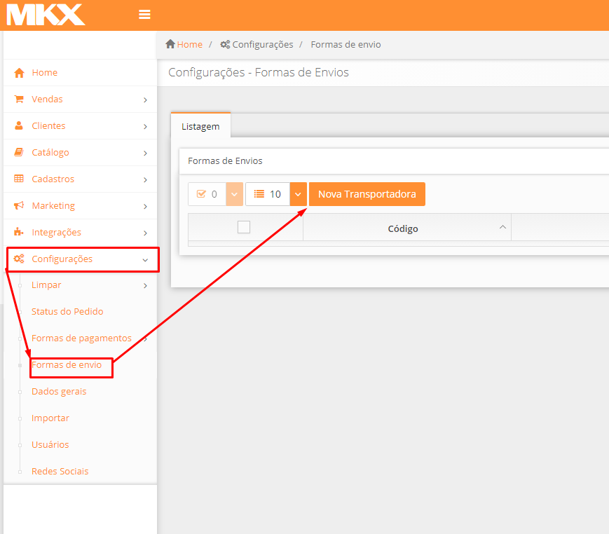Click the Nova Transportadora button
609x534 pixels.
[367, 194]
